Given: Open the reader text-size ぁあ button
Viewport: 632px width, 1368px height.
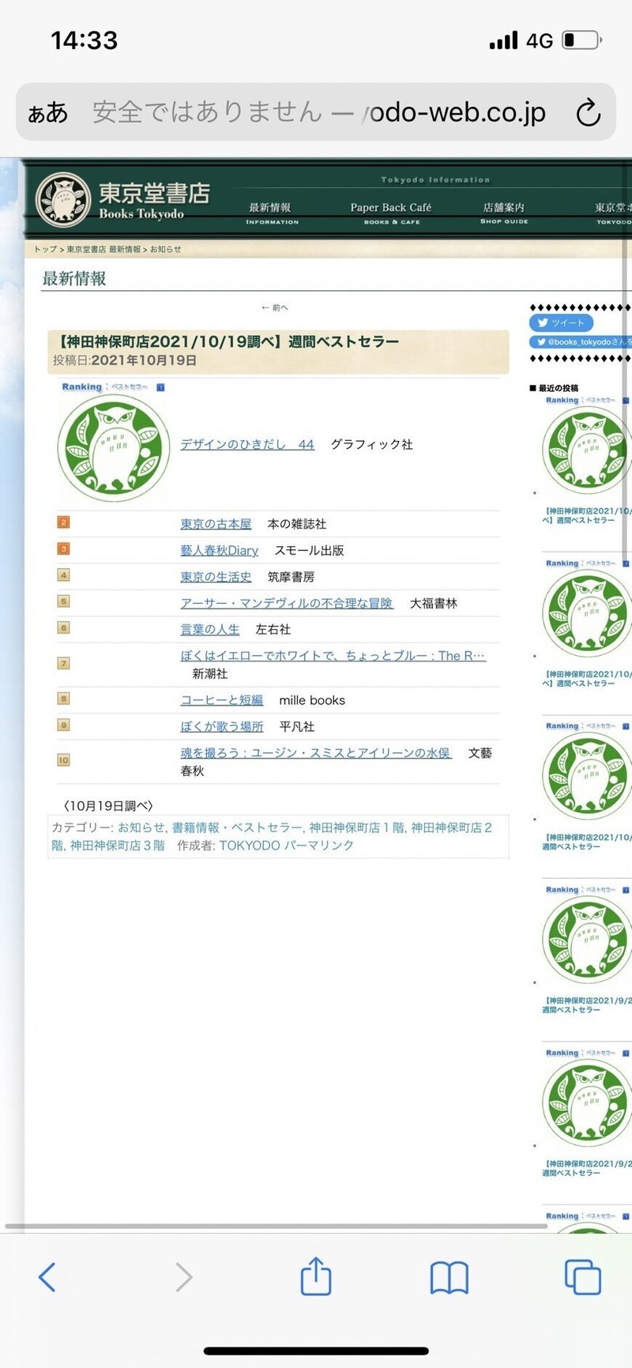Looking at the screenshot, I should click(48, 113).
